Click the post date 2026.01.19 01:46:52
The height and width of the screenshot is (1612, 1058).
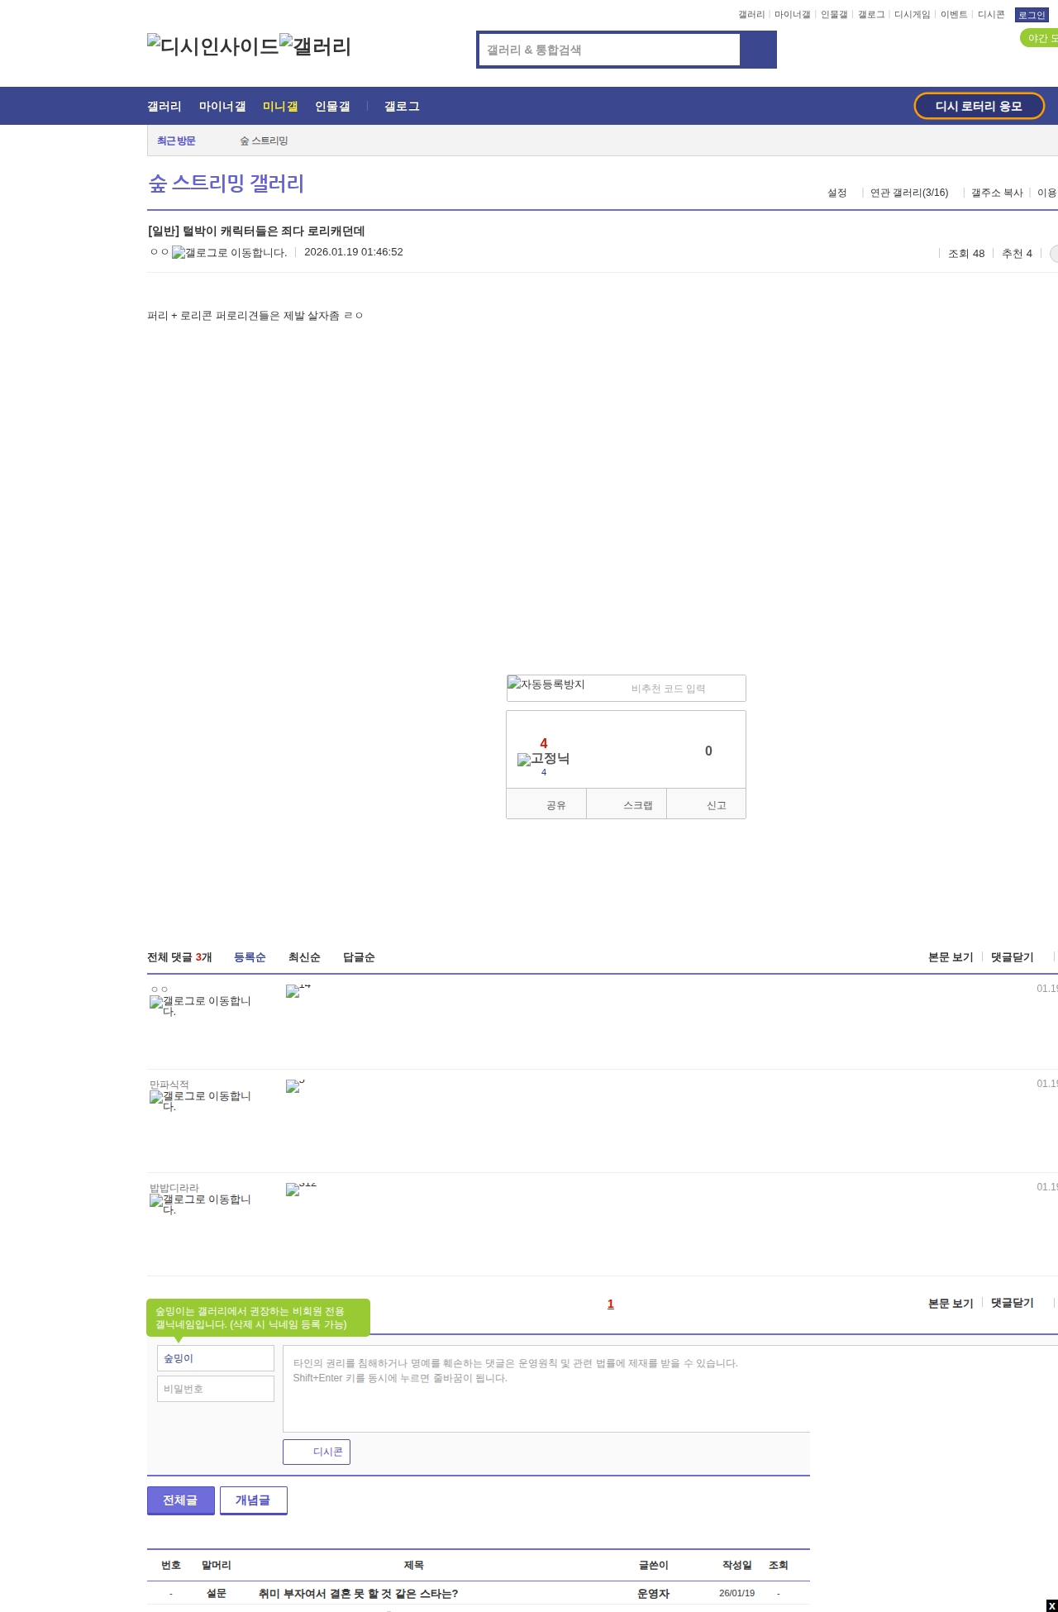354,252
